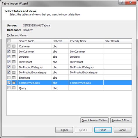This screenshot has height=138, width=138.
Task: Open help with the question mark button
Action: coord(122,2)
